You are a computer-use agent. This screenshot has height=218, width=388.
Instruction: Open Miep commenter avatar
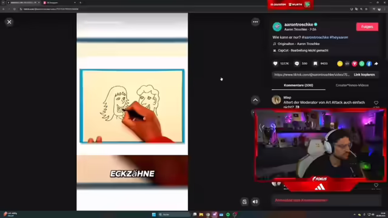click(276, 100)
